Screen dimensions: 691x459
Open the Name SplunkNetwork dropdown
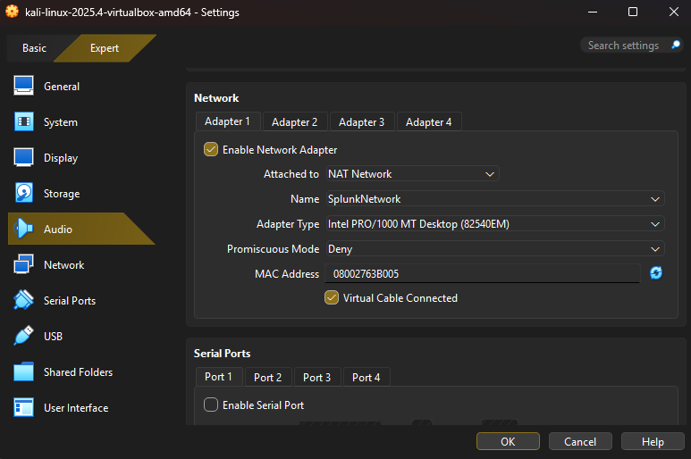coord(495,199)
